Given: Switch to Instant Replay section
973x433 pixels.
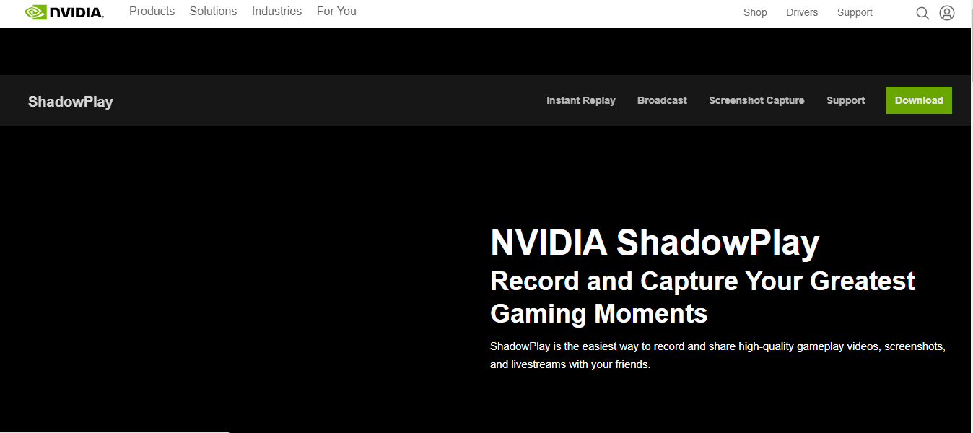Looking at the screenshot, I should [581, 100].
